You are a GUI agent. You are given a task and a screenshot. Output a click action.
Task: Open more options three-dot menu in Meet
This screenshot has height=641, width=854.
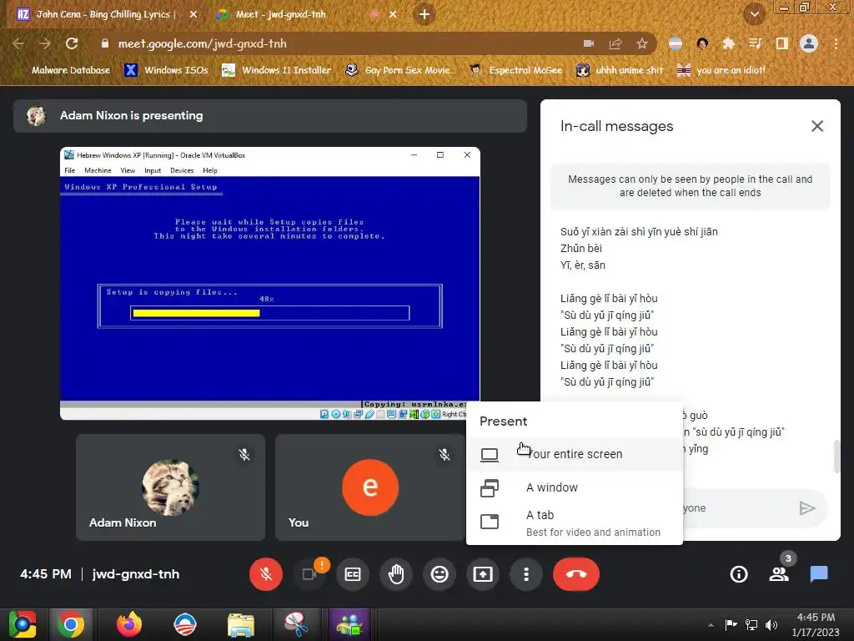pyautogui.click(x=526, y=574)
